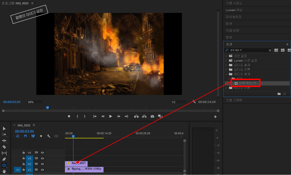Select the Ellipse tool
Viewport: 291px width, 175px height.
pos(4,165)
